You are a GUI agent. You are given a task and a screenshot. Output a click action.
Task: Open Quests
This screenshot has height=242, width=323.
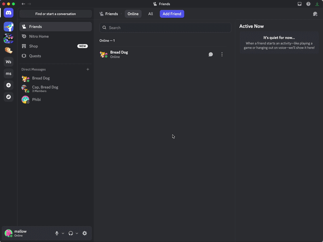point(56,56)
